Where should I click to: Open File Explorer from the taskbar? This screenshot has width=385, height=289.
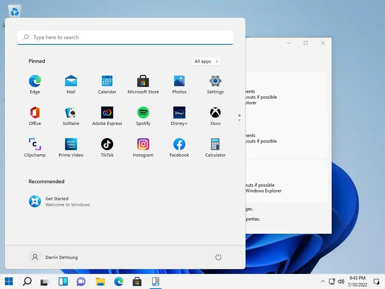point(100,281)
